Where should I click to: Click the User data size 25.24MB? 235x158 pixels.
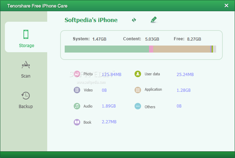(x=185, y=75)
